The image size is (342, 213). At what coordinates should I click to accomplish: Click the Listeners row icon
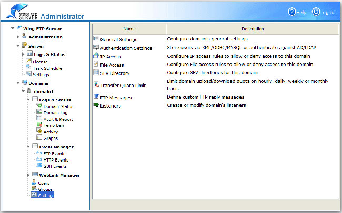coord(96,105)
